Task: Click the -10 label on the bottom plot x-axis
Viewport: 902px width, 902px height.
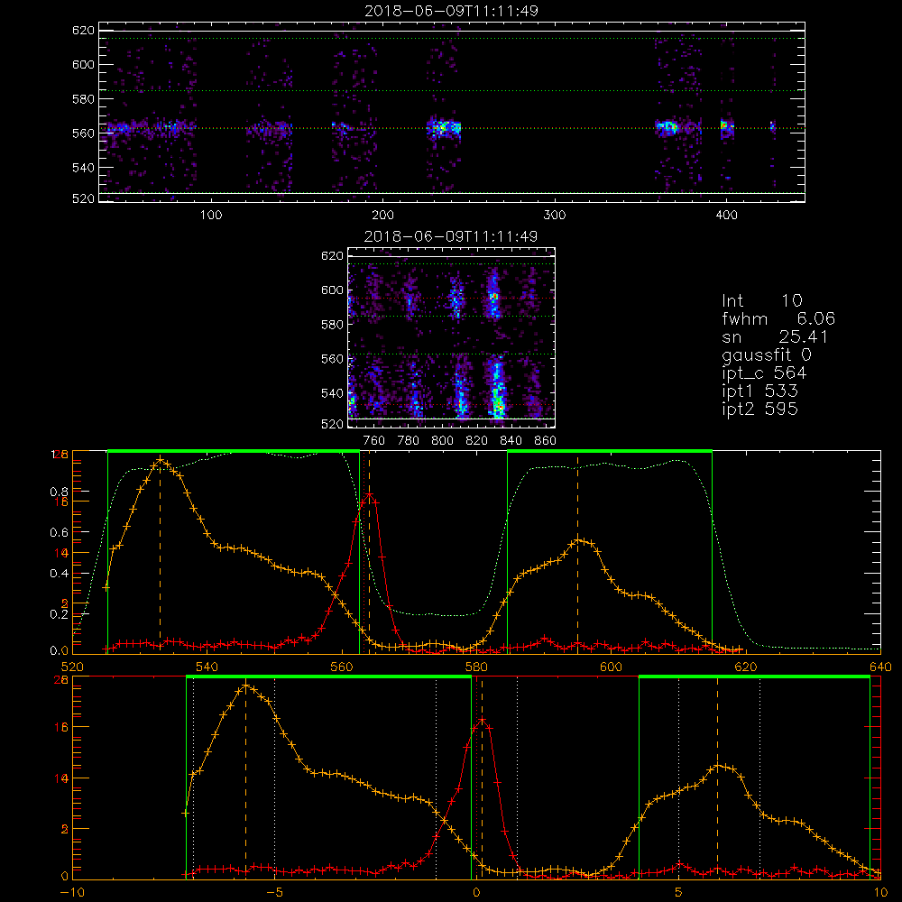Action: 72,893
